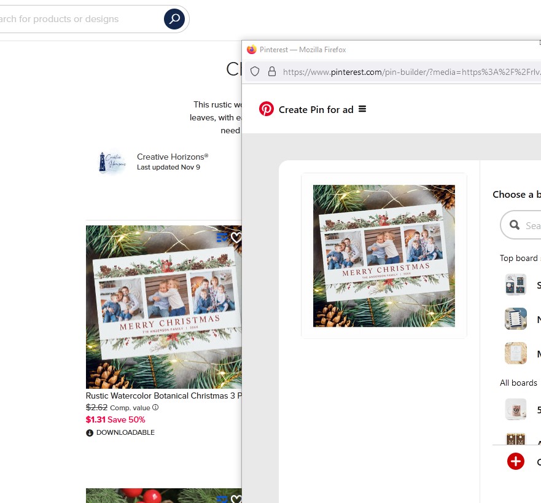Click the Last updated Nov 9 text
The image size is (541, 503).
pos(168,167)
